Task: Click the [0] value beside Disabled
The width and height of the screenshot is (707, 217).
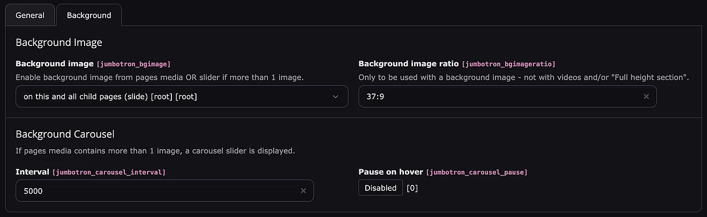Action: click(x=412, y=188)
